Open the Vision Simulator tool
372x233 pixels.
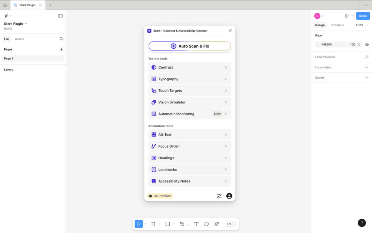190,102
